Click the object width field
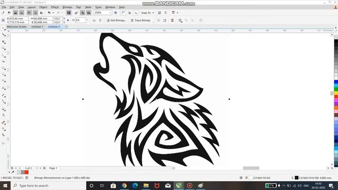The height and width of the screenshot is (190, 338). coord(43,18)
